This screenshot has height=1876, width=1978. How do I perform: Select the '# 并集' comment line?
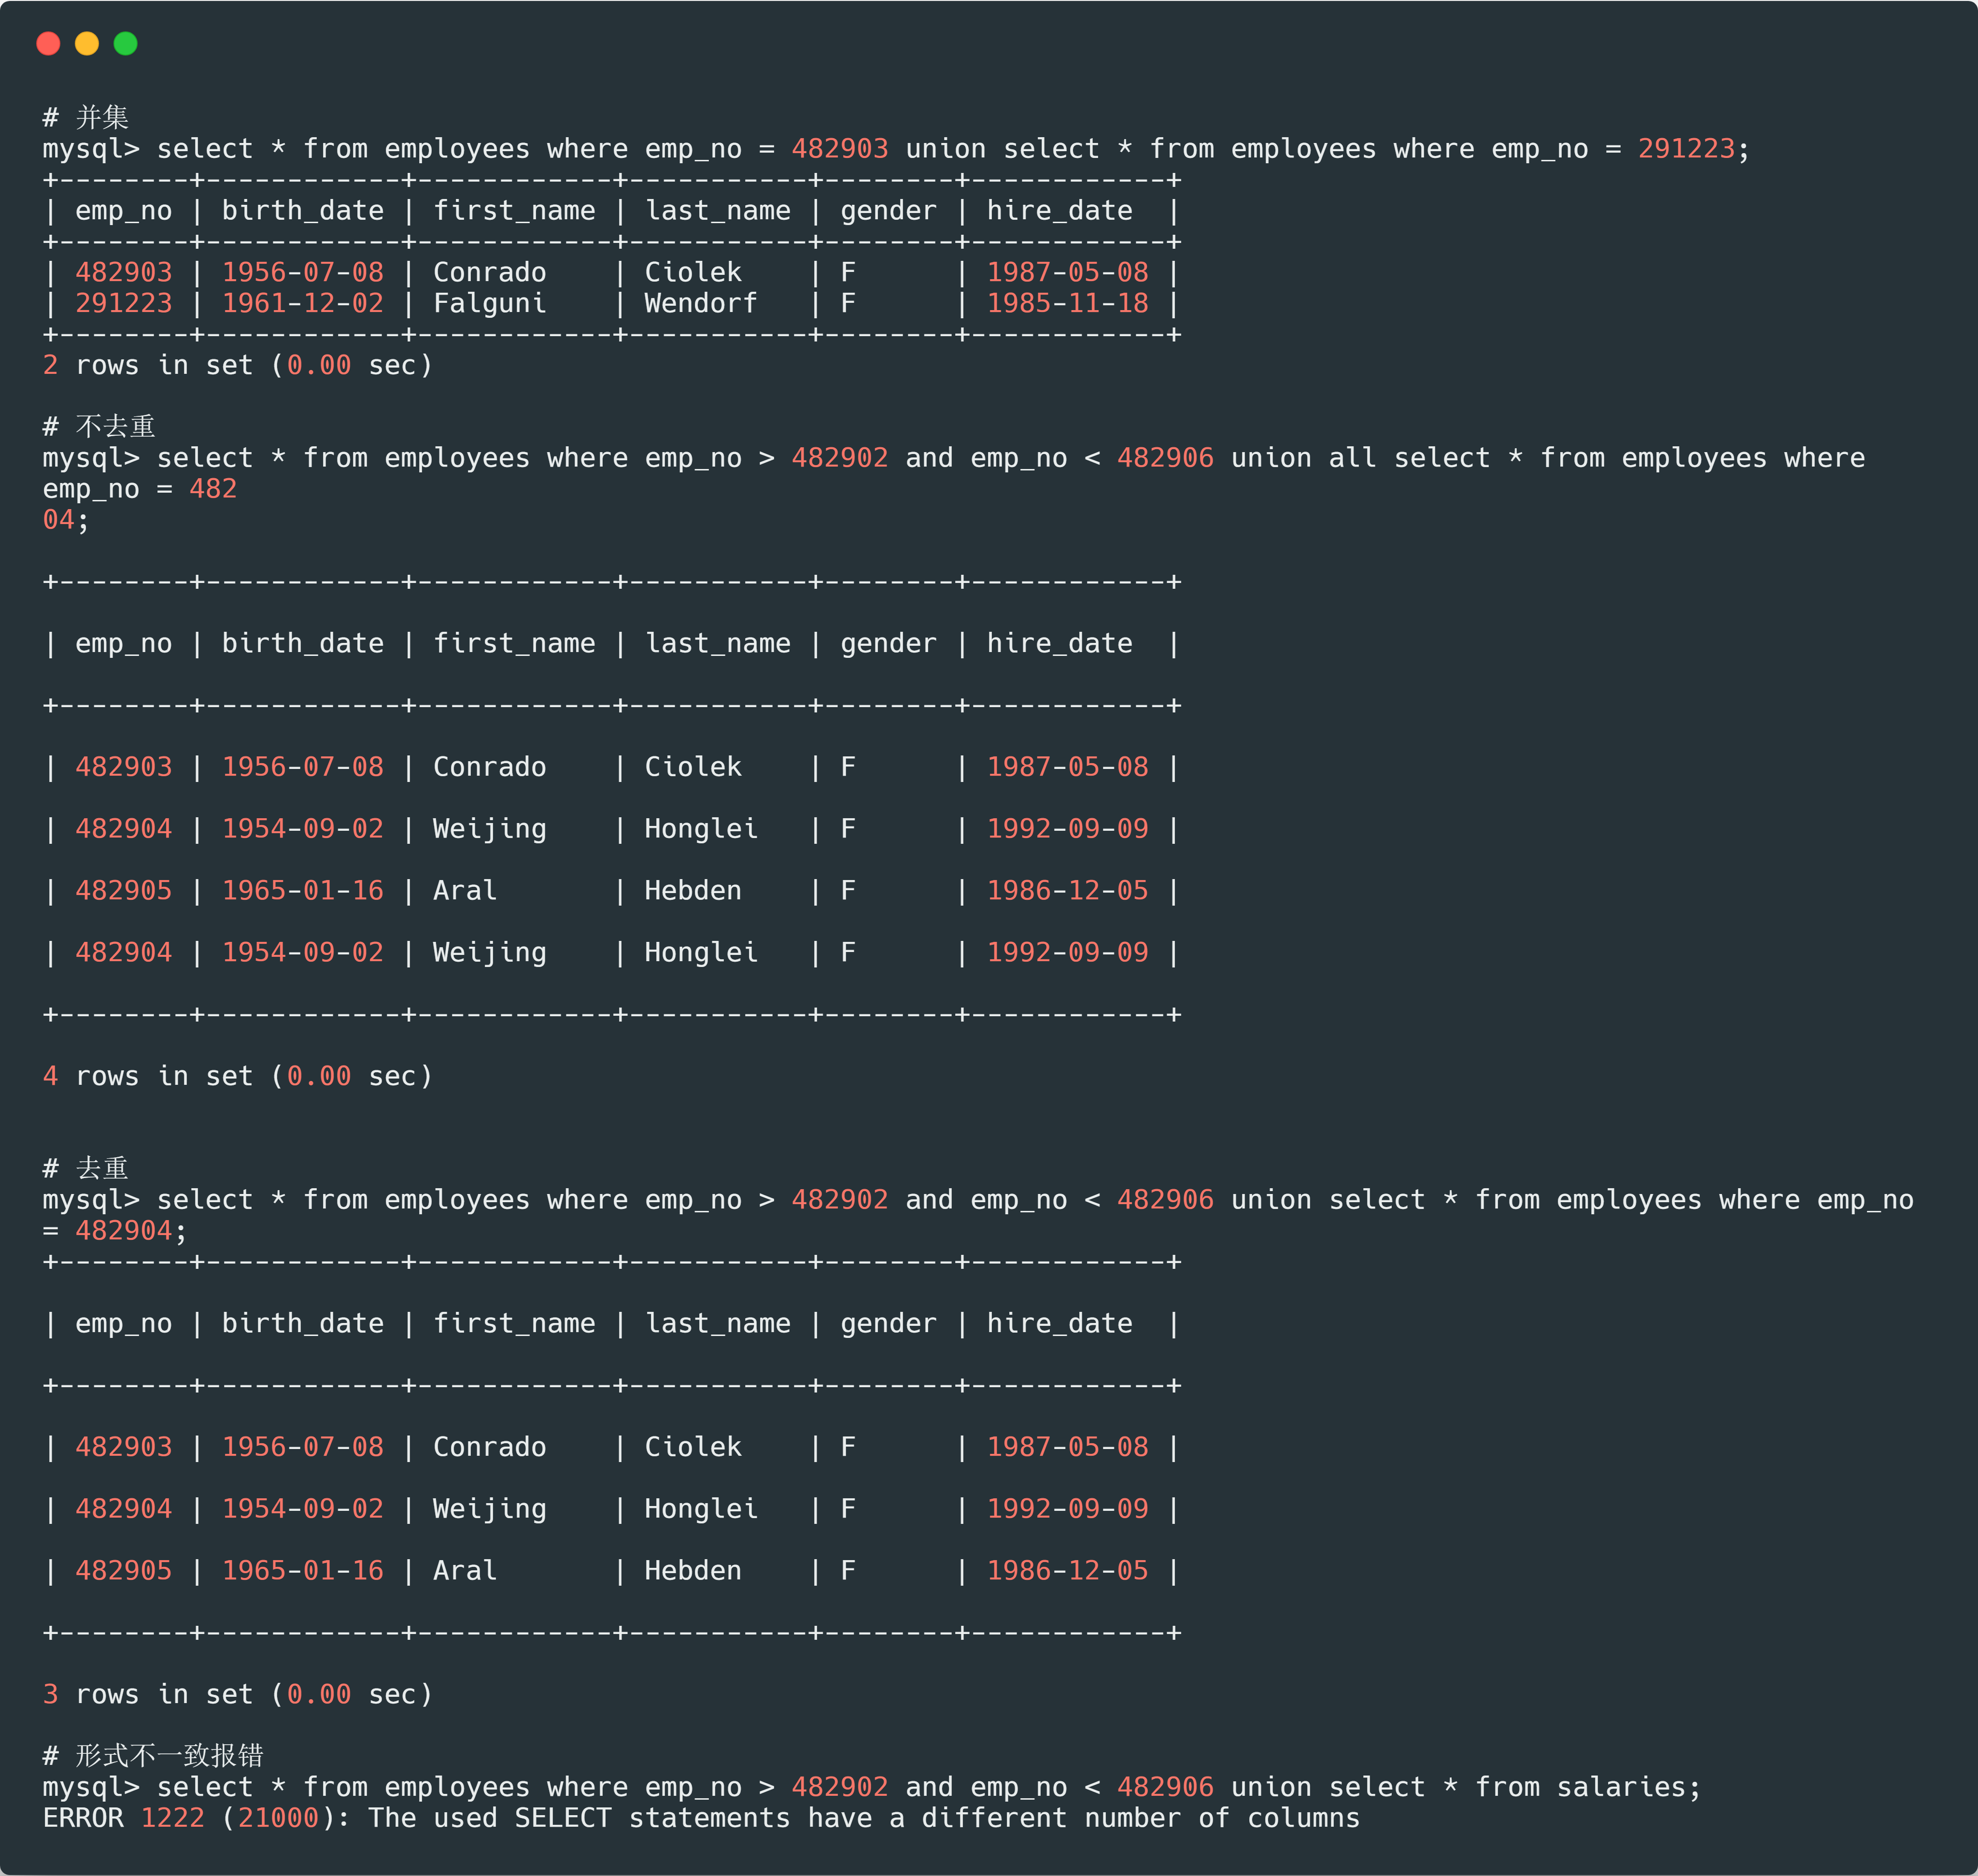86,117
